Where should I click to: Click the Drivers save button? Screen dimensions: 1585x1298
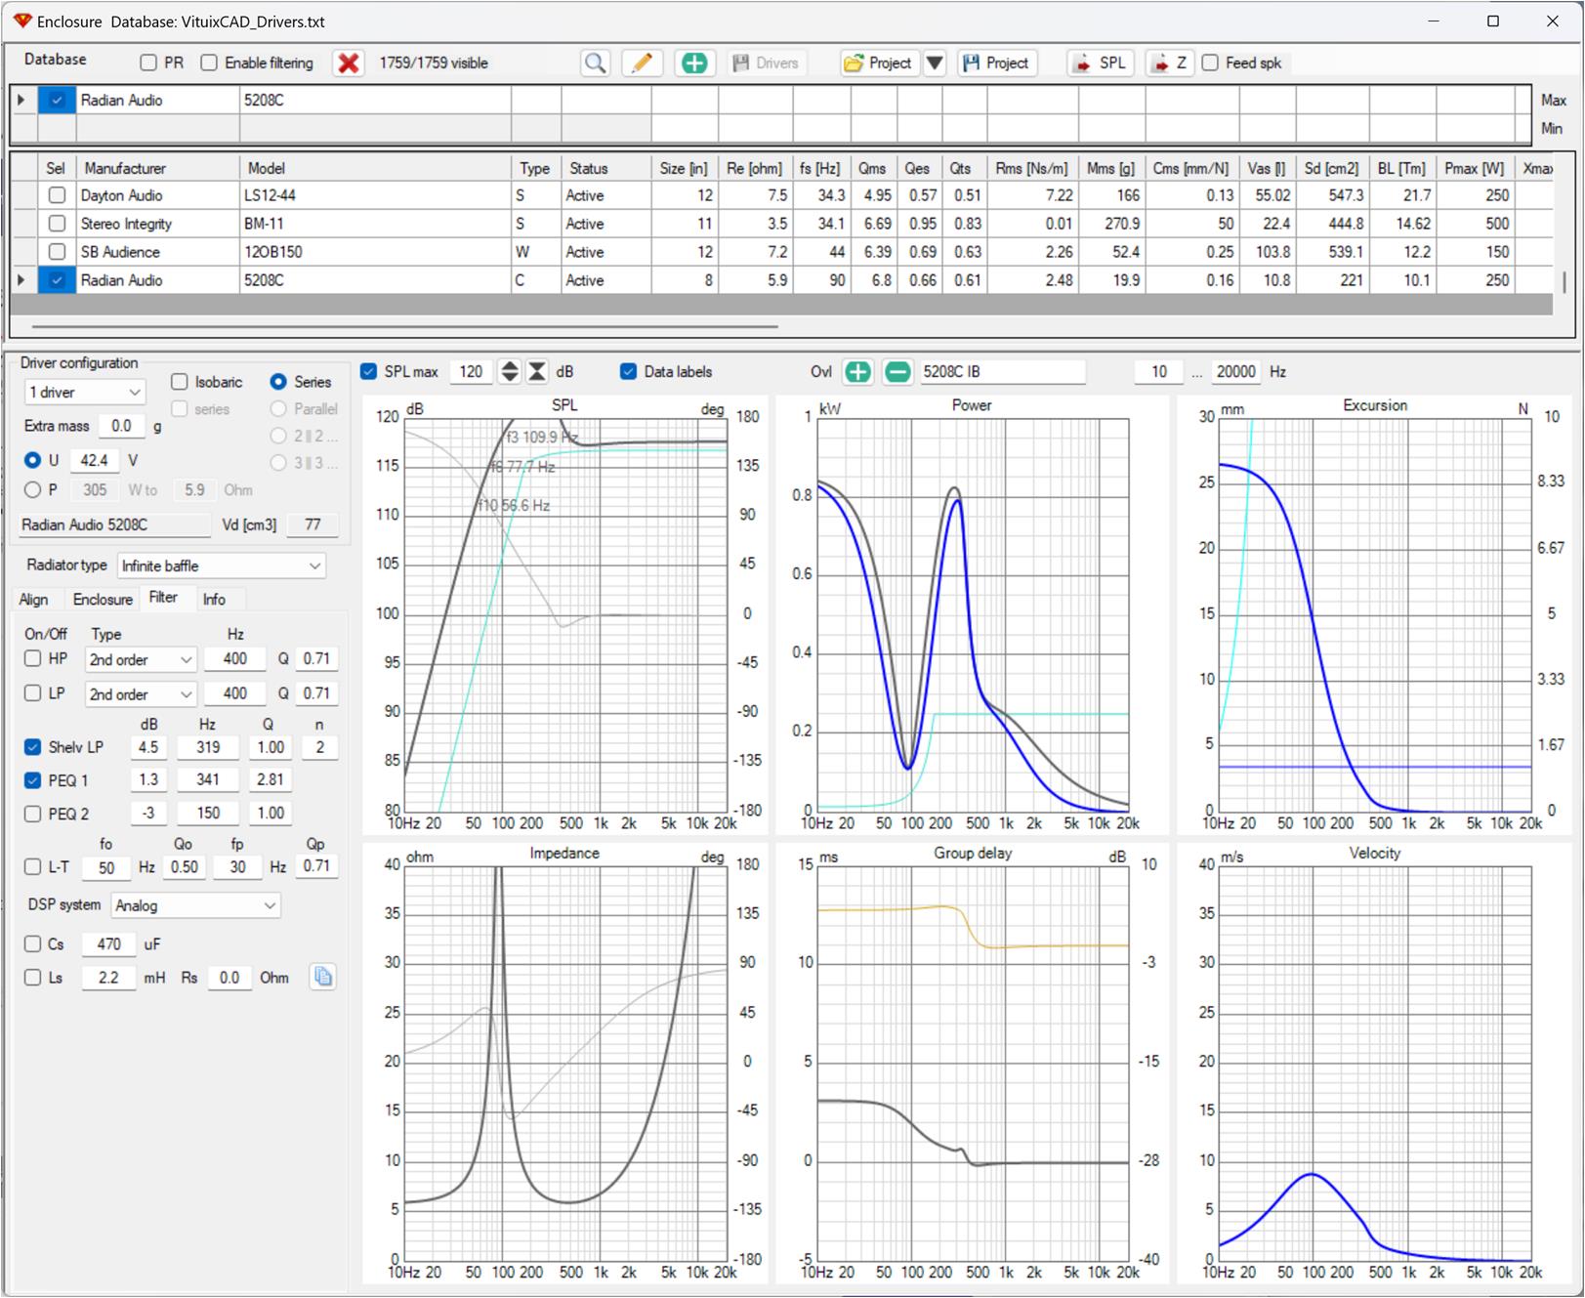click(766, 63)
